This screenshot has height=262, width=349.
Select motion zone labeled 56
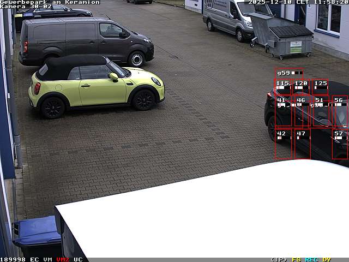(x=340, y=112)
